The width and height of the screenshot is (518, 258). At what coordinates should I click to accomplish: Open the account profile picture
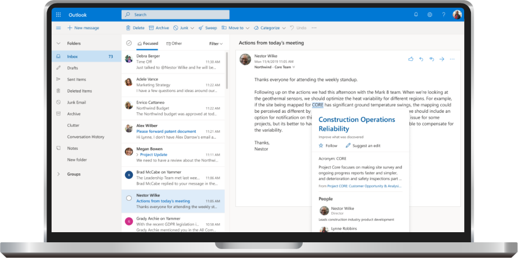[457, 15]
